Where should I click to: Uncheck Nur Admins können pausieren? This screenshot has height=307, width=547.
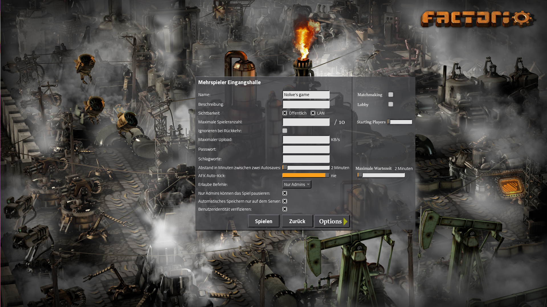tap(285, 193)
